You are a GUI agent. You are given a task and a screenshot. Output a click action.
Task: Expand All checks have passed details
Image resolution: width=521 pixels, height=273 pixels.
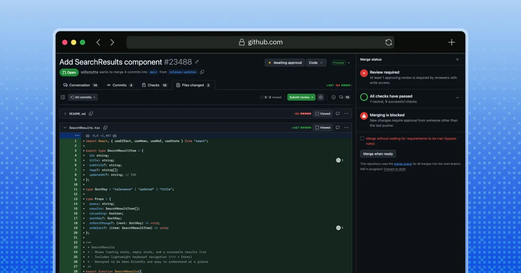click(457, 97)
